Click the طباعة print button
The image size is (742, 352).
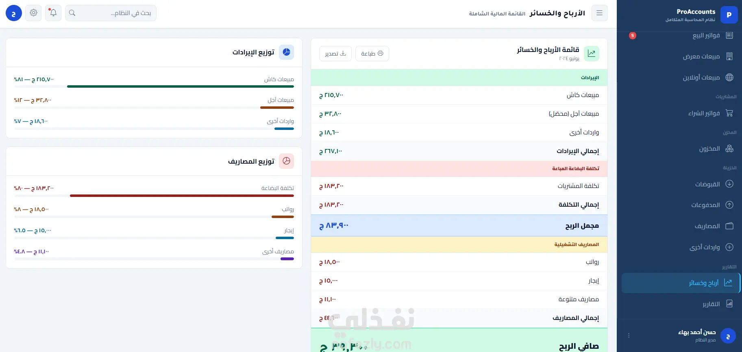click(372, 54)
